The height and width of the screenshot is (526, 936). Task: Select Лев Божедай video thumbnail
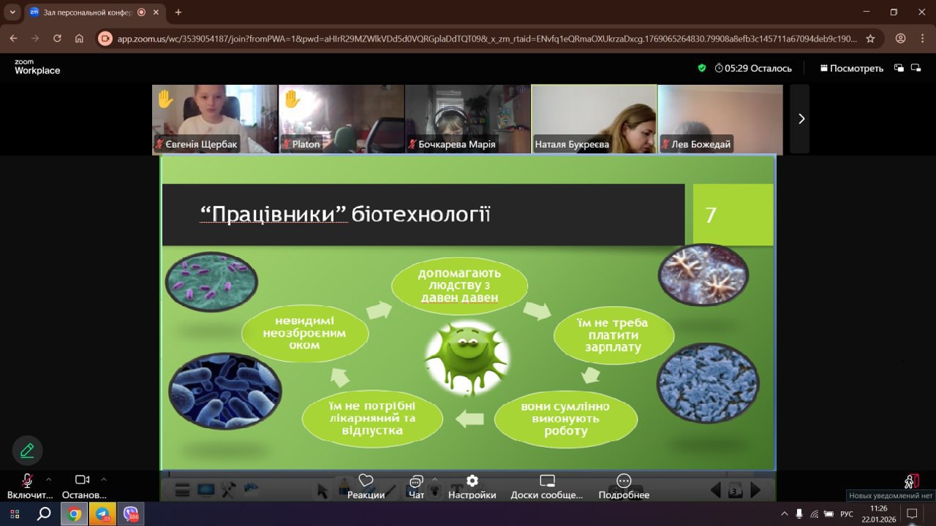pyautogui.click(x=721, y=119)
